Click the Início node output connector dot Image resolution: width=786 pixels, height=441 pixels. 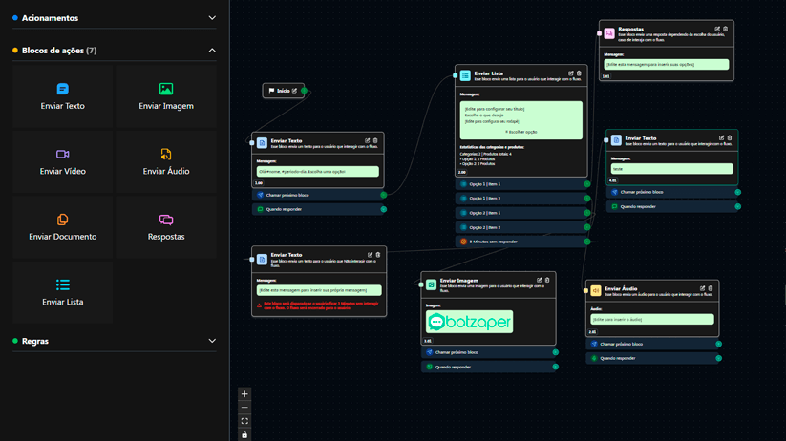pos(305,91)
